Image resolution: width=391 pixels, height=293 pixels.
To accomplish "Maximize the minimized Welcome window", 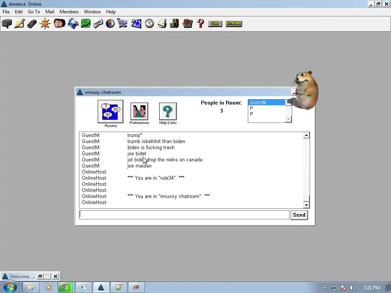I will coord(48,276).
